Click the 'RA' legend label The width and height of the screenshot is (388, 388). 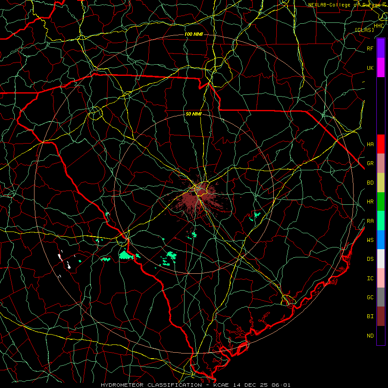coord(370,221)
